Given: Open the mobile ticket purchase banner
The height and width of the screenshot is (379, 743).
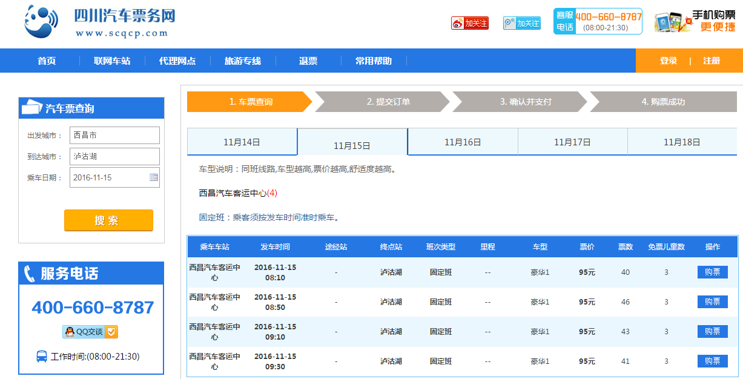Looking at the screenshot, I should pos(695,22).
